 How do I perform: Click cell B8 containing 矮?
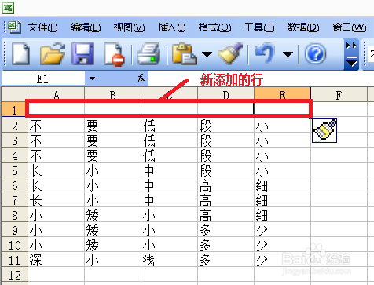(x=112, y=215)
